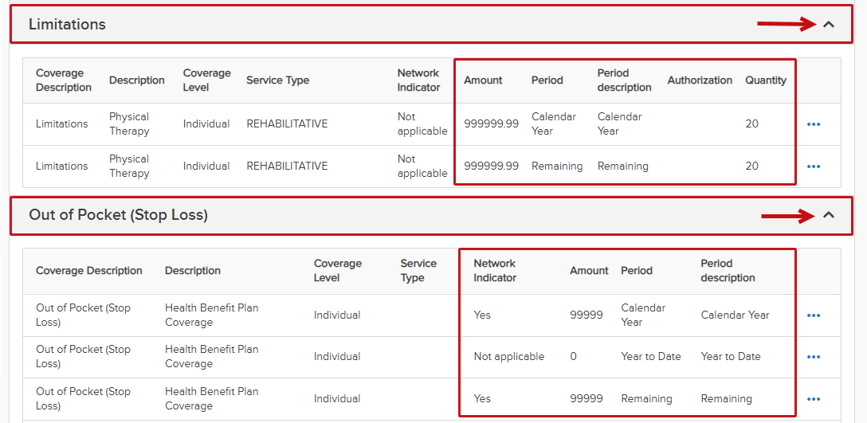Viewport: 867px width, 423px height.
Task: Click Not applicable in Limitations Remaining row
Action: click(422, 166)
